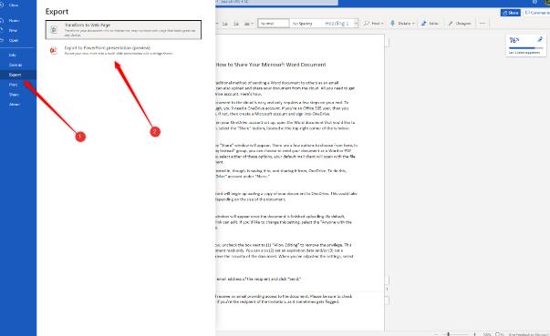
Task: Click the Transform to Web Page document icon
Action: tap(54, 30)
